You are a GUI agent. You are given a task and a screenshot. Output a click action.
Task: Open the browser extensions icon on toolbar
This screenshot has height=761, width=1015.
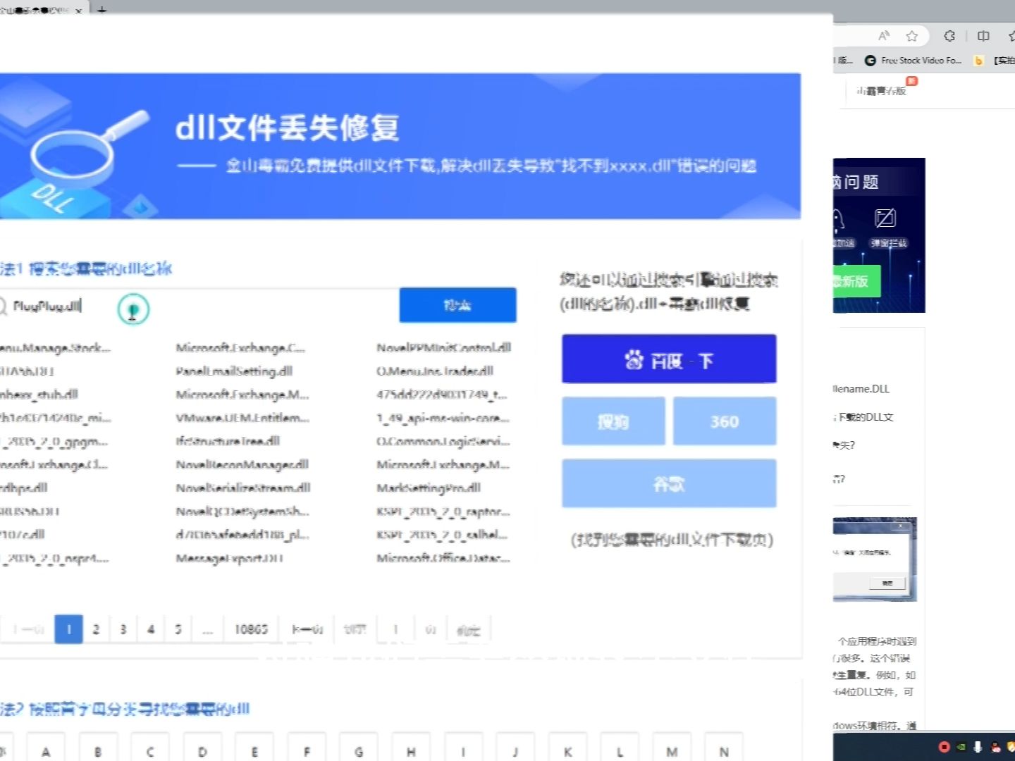[948, 35]
